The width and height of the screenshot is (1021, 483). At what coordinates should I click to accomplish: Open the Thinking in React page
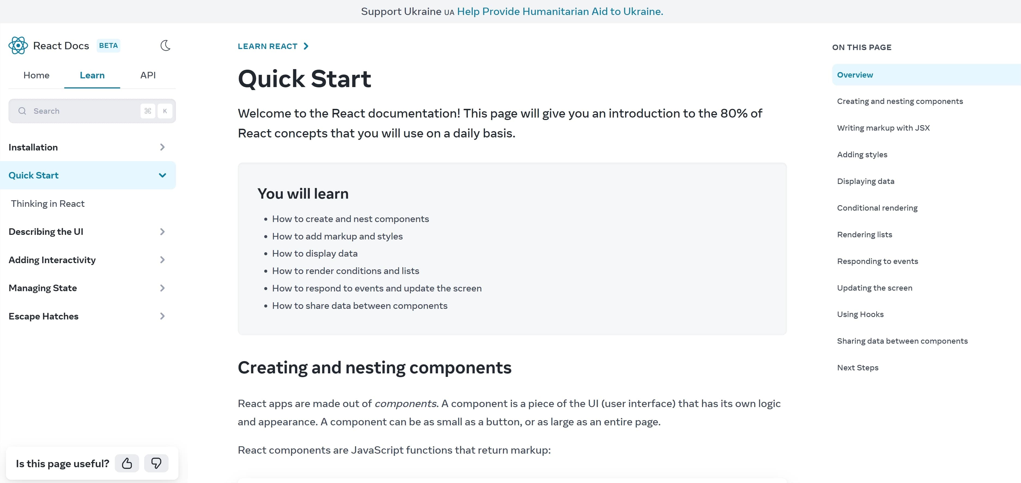click(48, 204)
